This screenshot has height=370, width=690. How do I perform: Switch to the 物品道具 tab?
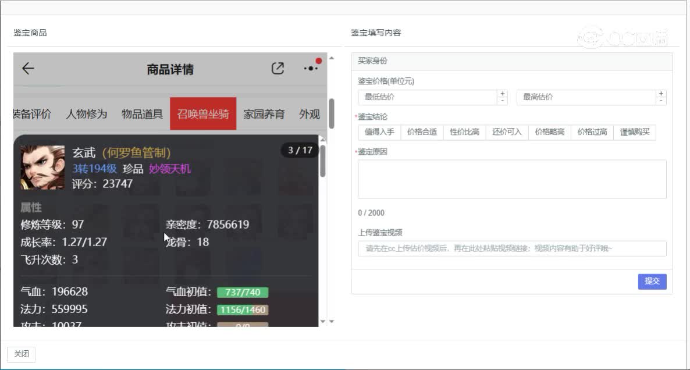coord(141,115)
